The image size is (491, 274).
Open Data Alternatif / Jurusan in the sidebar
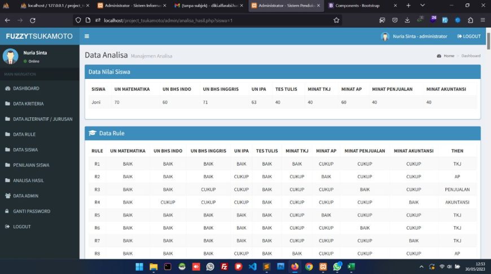40,119
